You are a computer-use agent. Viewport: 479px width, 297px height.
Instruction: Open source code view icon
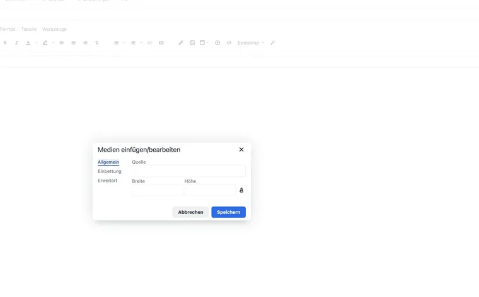click(x=229, y=43)
